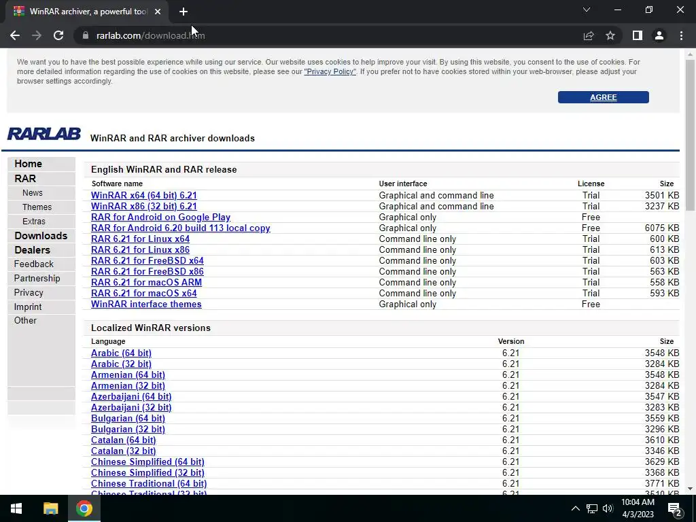
Task: Download RAR 6.21 for Linux x64
Action: click(x=140, y=239)
